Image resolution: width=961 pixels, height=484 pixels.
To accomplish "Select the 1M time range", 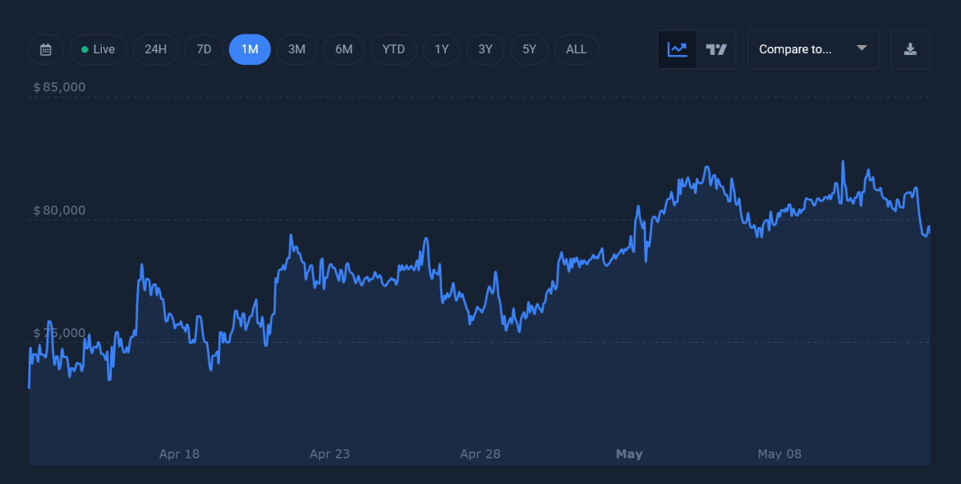I will (x=250, y=49).
